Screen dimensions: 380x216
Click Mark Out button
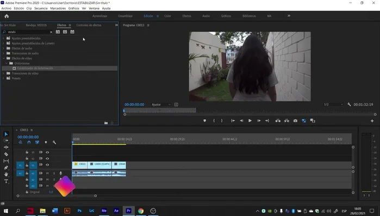pos(221,121)
